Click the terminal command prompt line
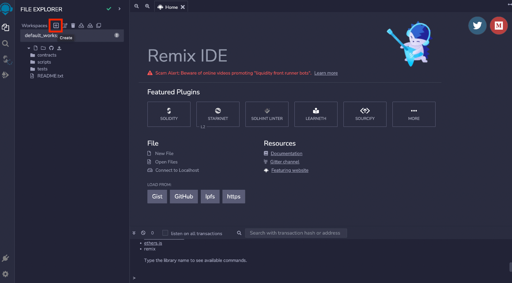Viewport: 512px width, 283px height. [321, 278]
